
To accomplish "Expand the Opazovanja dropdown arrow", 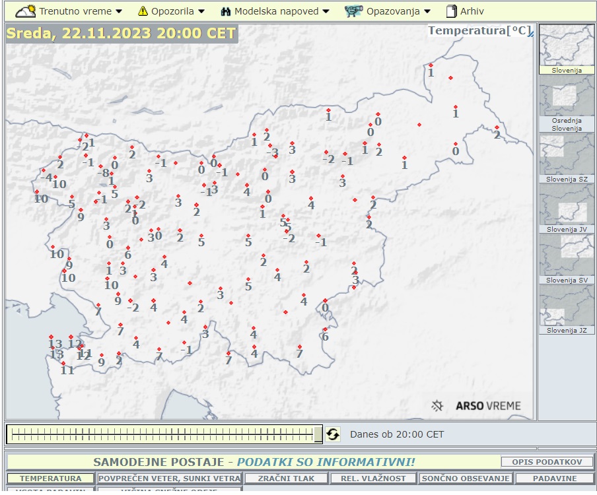I will (x=427, y=11).
